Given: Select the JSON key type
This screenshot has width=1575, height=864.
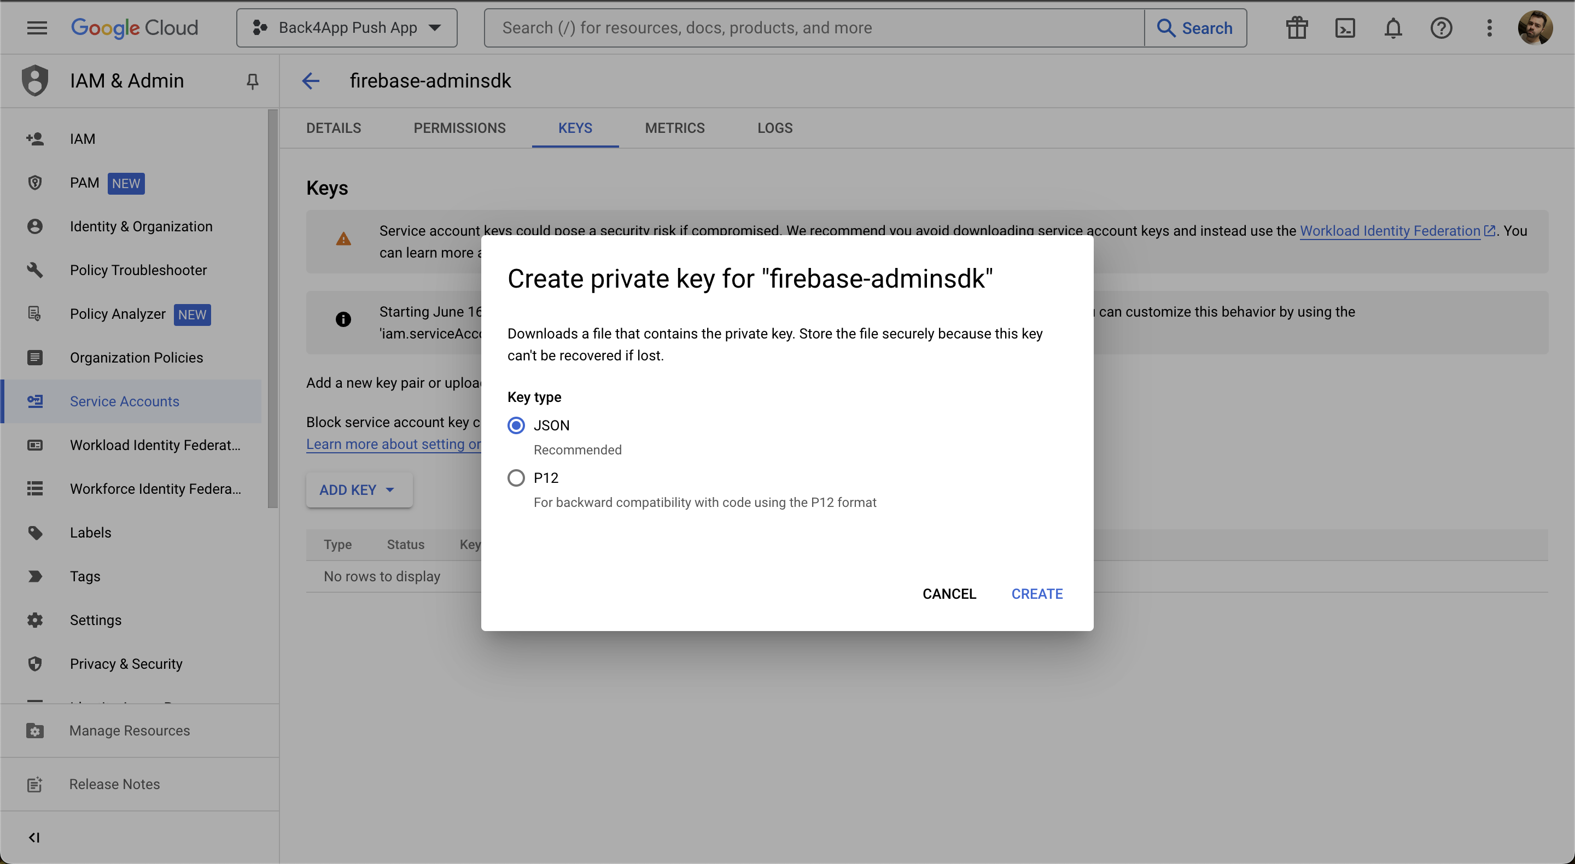Looking at the screenshot, I should pyautogui.click(x=516, y=425).
